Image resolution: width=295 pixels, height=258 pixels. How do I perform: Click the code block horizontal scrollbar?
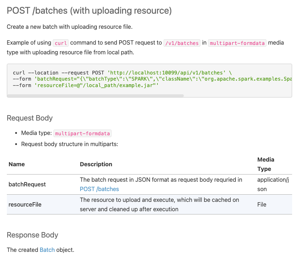(x=96, y=96)
